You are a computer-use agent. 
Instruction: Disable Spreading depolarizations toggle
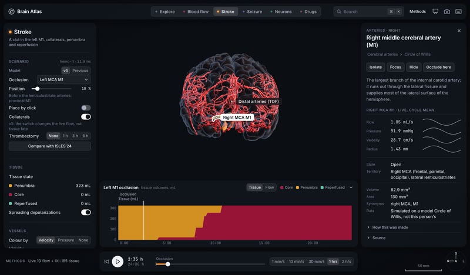86,212
